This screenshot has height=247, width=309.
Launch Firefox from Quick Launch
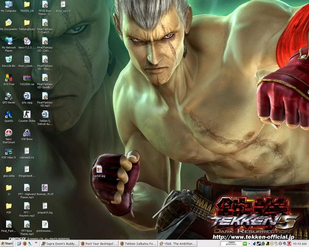click(x=25, y=244)
